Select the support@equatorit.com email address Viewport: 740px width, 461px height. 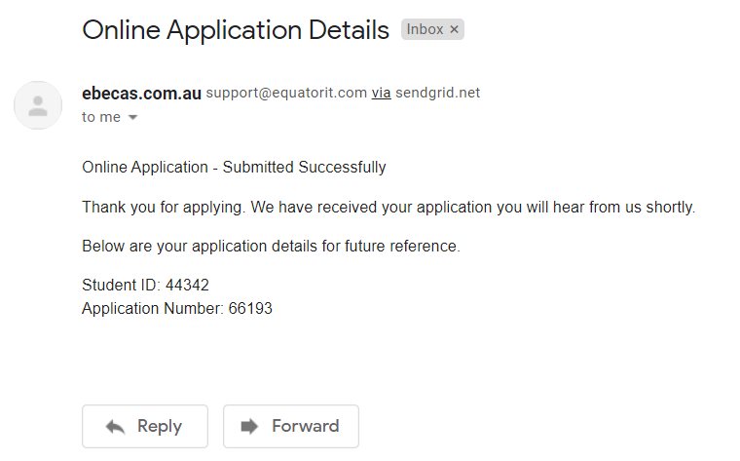(x=286, y=93)
